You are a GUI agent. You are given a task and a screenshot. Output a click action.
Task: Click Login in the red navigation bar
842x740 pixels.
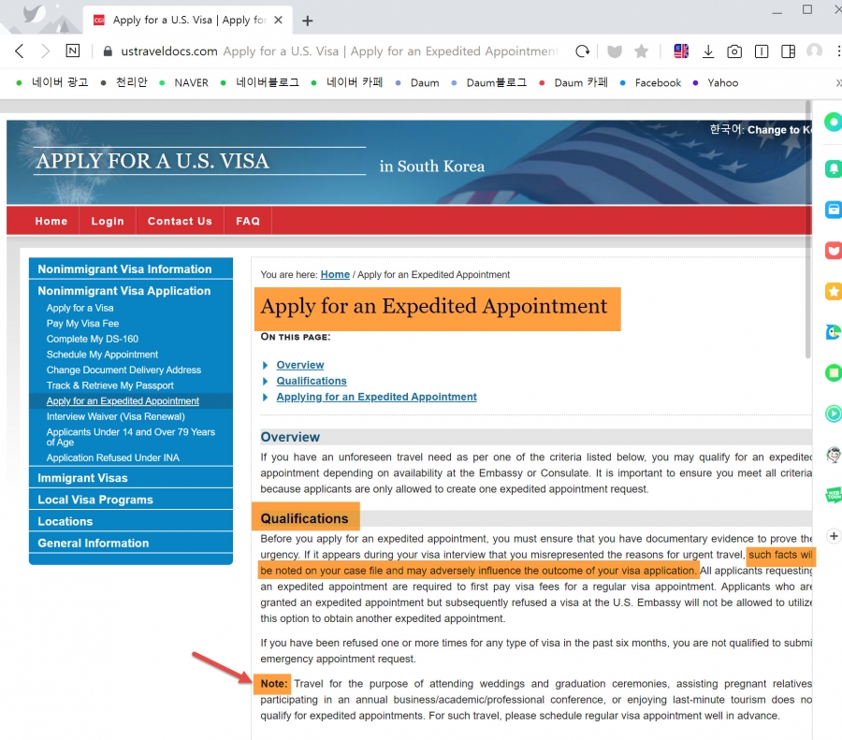pos(108,221)
